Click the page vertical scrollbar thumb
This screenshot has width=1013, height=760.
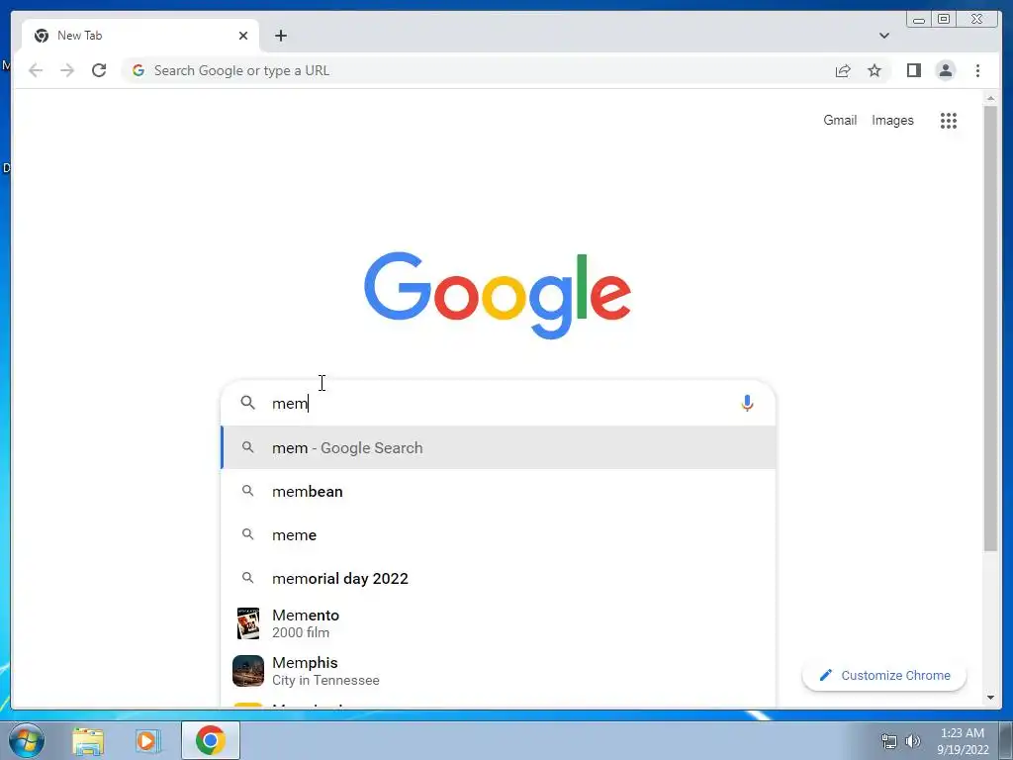[x=990, y=329]
